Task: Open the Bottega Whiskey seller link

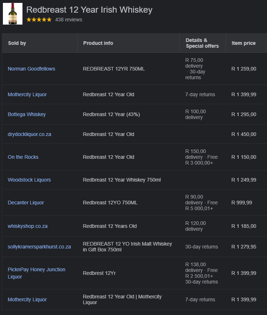Action: pyautogui.click(x=27, y=114)
